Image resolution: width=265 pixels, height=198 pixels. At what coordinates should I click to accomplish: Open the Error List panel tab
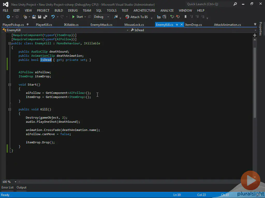pos(8,187)
